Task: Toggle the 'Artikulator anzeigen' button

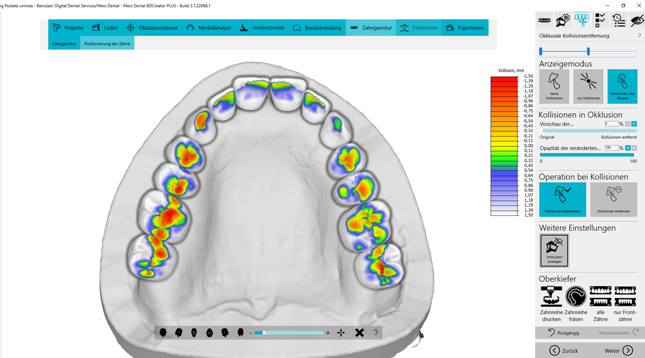Action: 554,251
